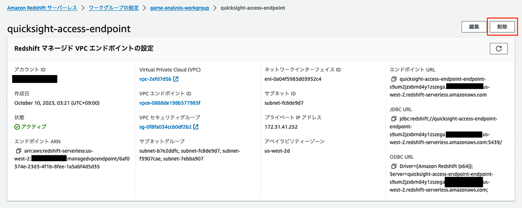Click the サブネットグループ label
Screen dimensions: 522x208
click(162, 141)
